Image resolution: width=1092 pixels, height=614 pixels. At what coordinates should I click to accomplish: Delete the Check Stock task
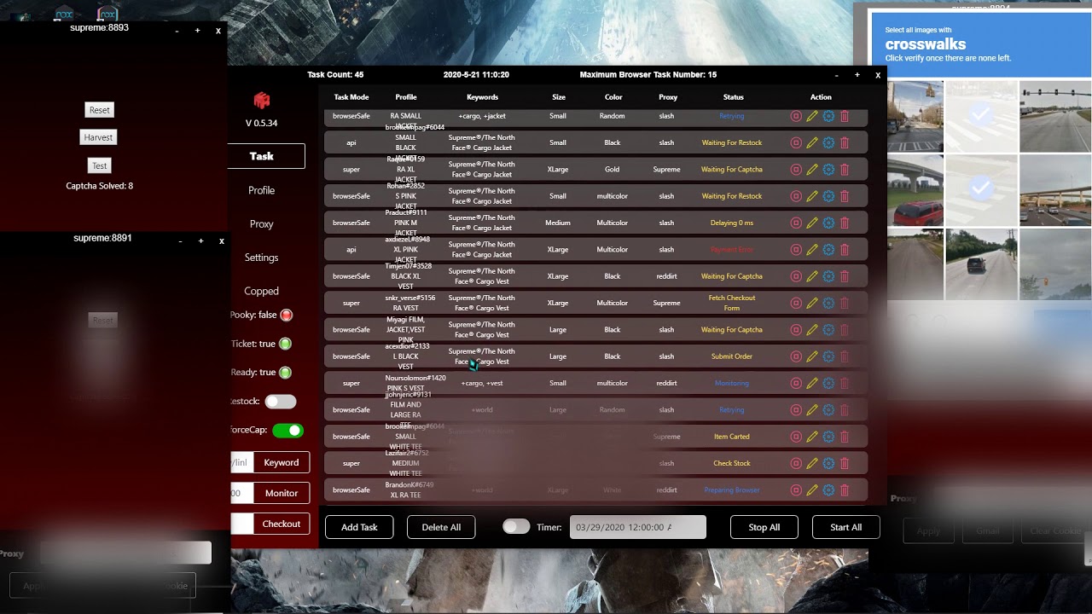click(x=845, y=463)
